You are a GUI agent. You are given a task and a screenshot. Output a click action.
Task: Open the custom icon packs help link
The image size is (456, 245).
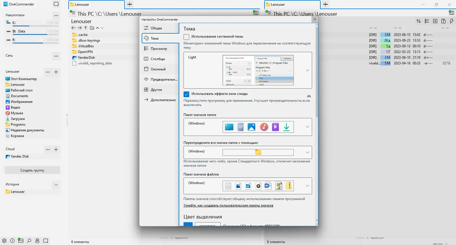[x=228, y=205]
